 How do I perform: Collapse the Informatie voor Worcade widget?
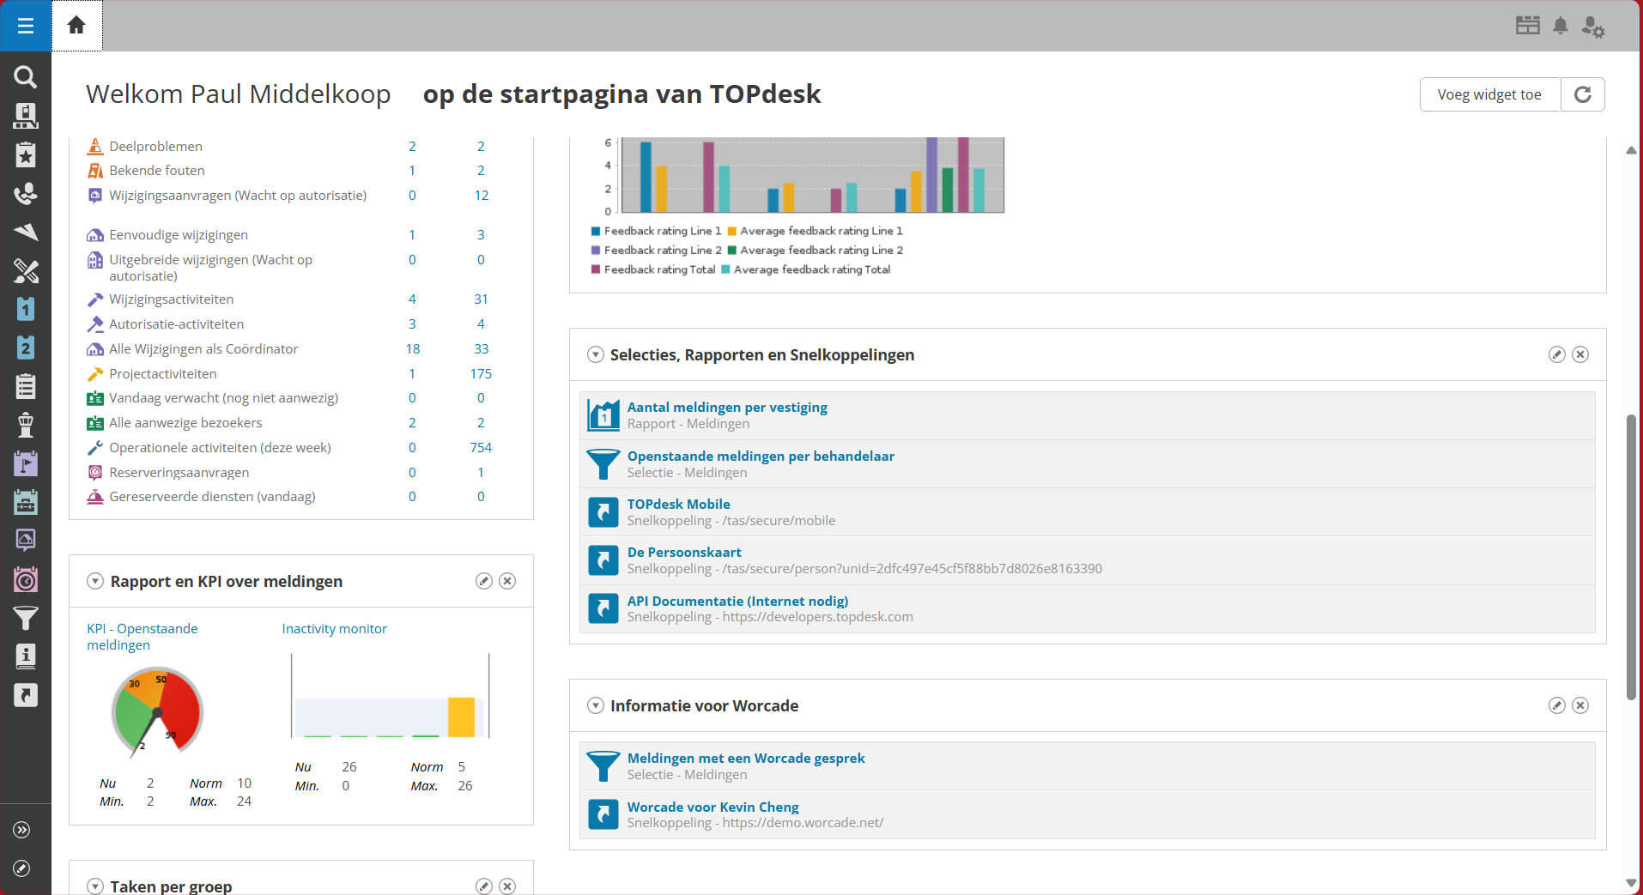pyautogui.click(x=595, y=705)
